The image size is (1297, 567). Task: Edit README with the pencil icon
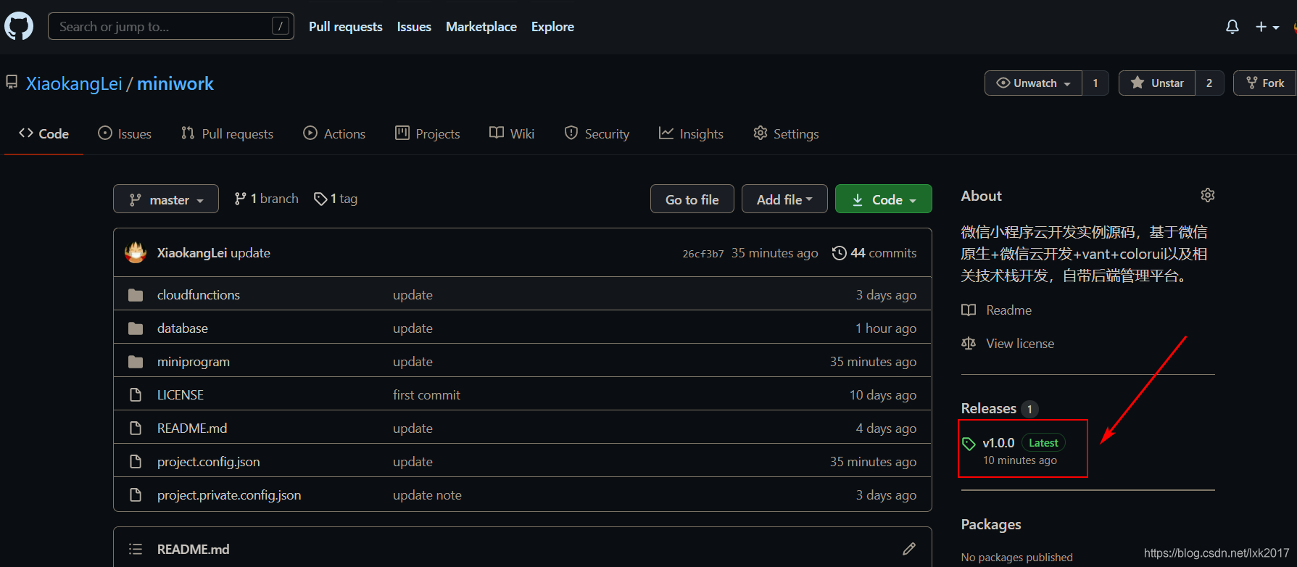(x=909, y=549)
